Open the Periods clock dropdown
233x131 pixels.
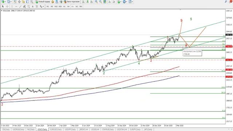pos(125,1)
